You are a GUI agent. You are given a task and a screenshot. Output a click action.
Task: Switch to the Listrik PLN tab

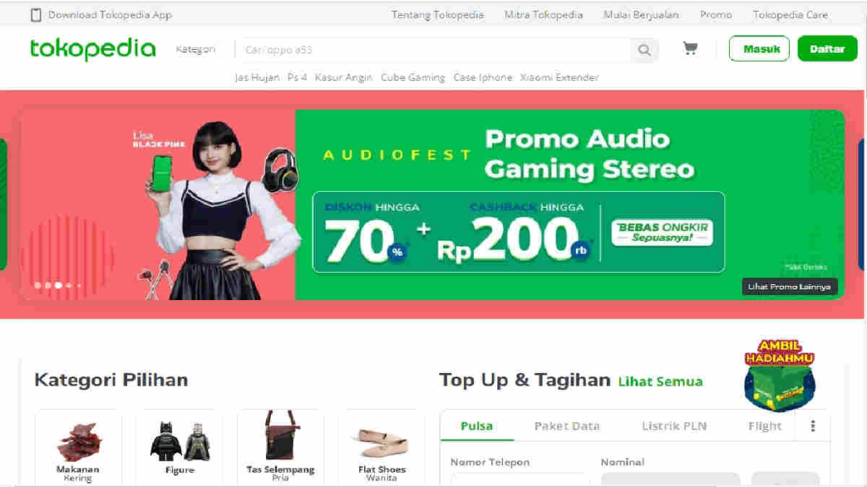(674, 426)
